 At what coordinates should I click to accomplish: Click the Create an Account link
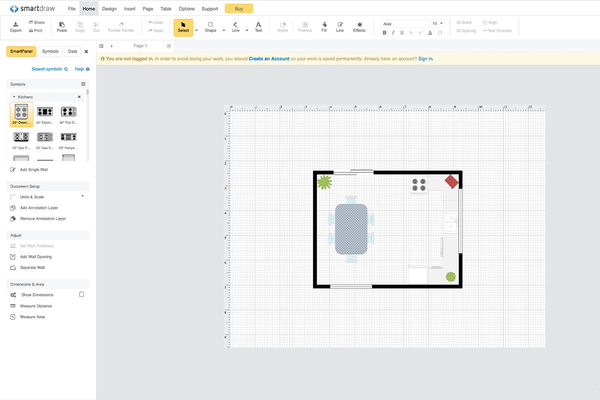269,58
